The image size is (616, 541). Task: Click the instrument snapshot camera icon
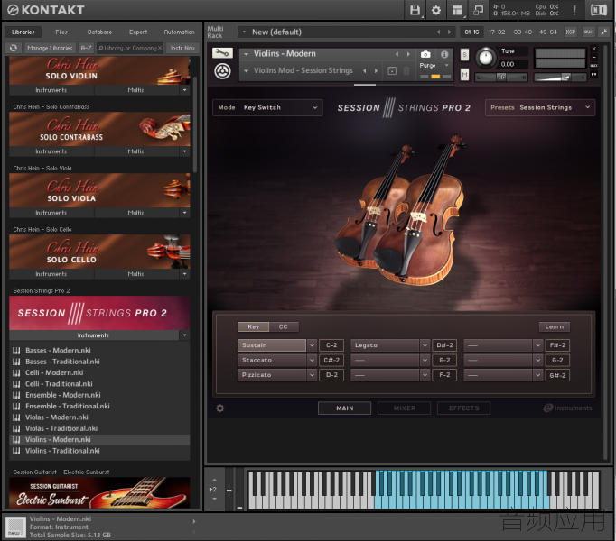pos(425,54)
